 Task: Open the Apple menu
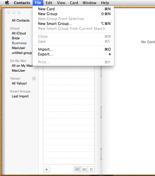click(7, 3)
